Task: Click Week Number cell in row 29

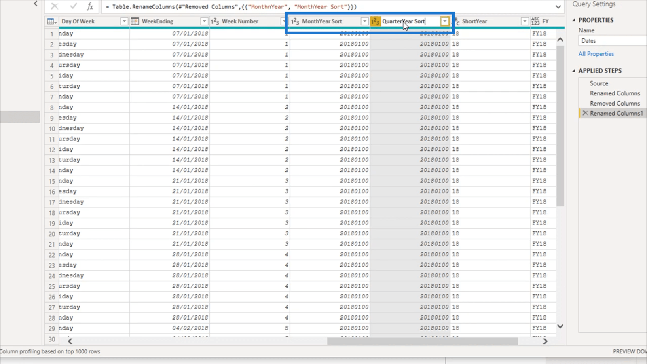Action: 249,328
